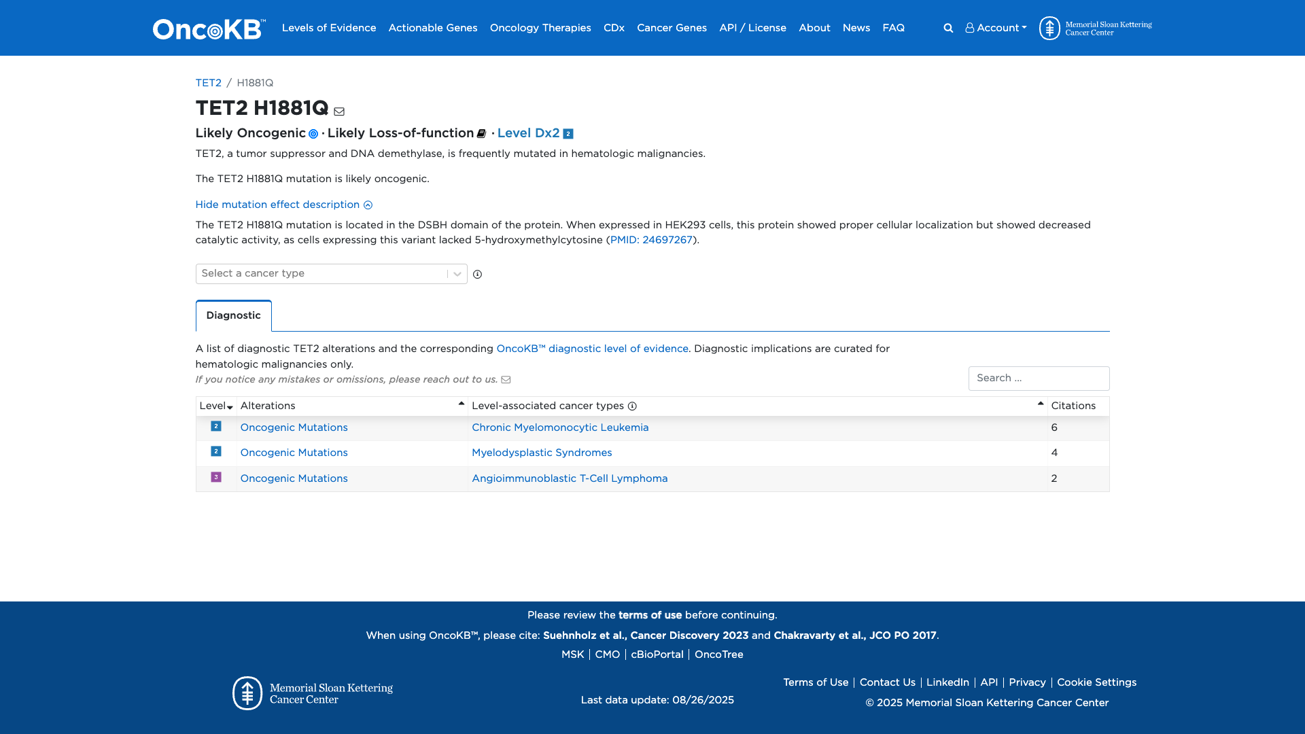Click the envelope icon after 'reach out to us'
This screenshot has width=1305, height=734.
[506, 380]
